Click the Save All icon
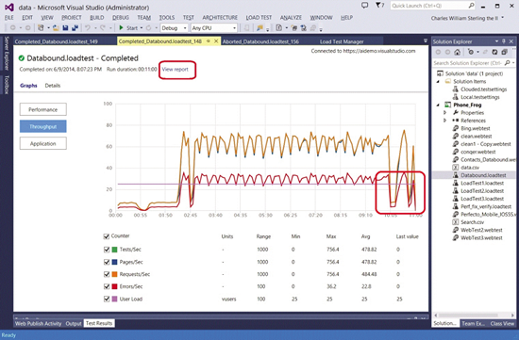Screen dimensions: 519x340 point(75,28)
